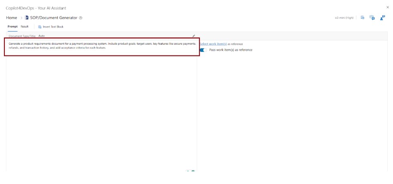The height and width of the screenshot is (184, 393).
Task: Click the SOP/Document Generator breadcrumb title
Action: 54,18
